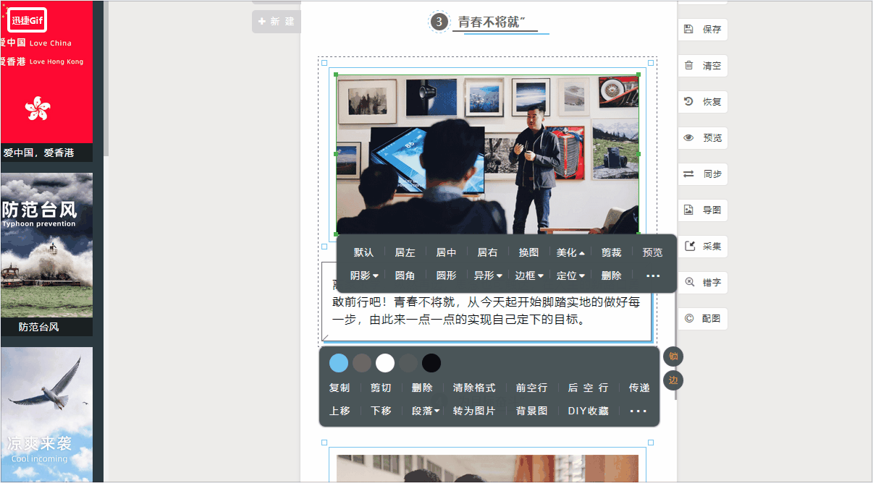Click the 同步 sync button
873x483 pixels.
point(702,174)
